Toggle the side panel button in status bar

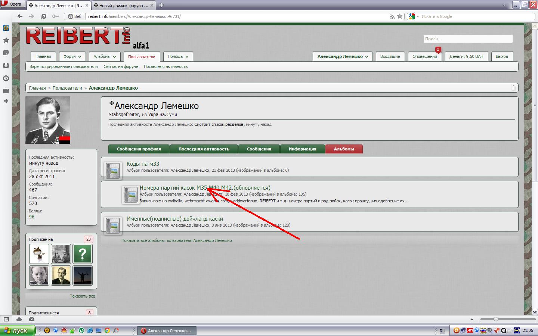[6, 319]
